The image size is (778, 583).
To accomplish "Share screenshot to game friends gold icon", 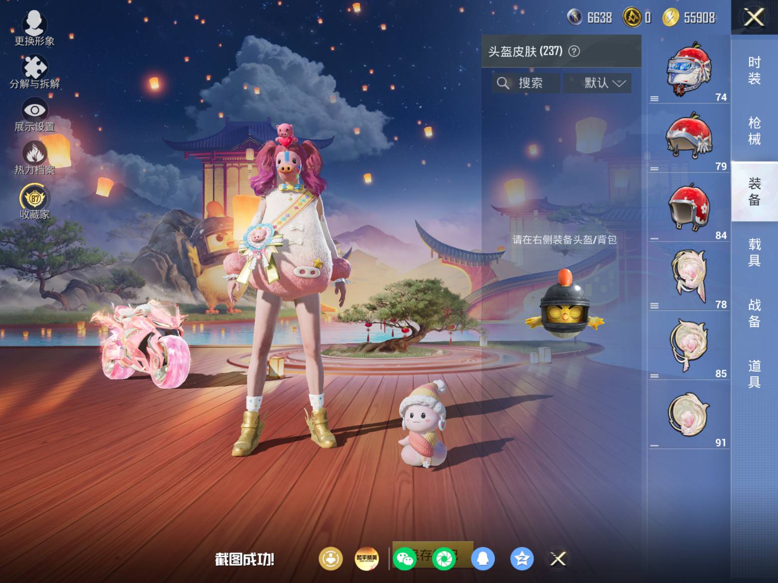I will [331, 559].
